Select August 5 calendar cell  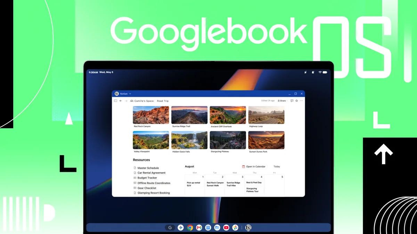click(x=275, y=185)
